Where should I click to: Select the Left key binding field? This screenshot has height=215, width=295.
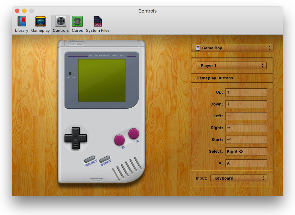246,116
